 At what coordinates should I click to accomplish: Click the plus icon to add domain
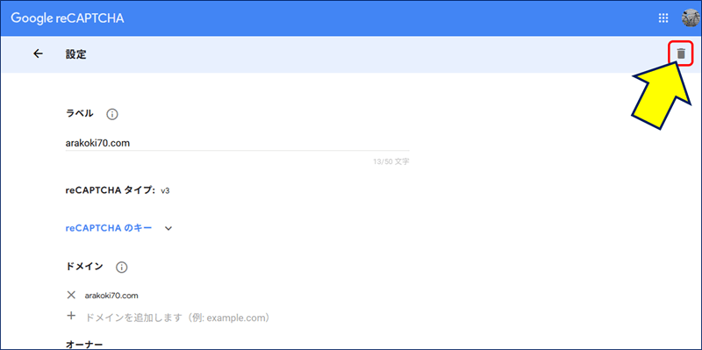71,317
